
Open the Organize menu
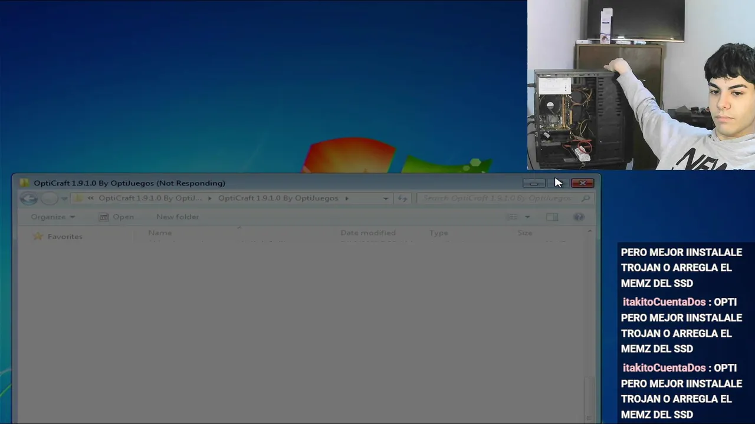tap(53, 217)
